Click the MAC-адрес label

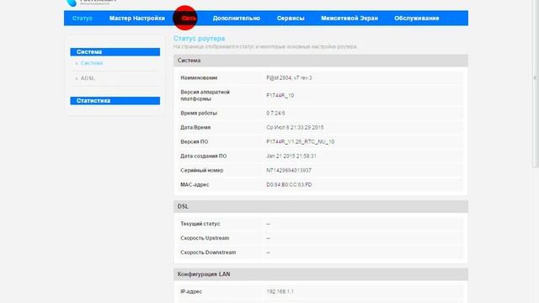[195, 185]
